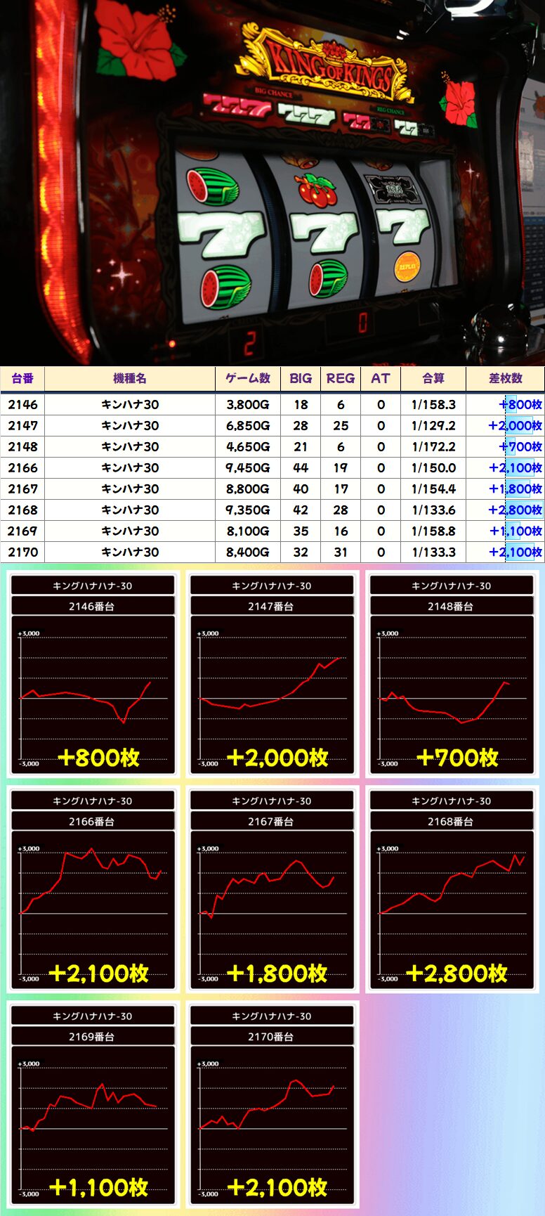Click the pink 777 BIG CHANCE indicator
The height and width of the screenshot is (1216, 545).
coord(237,107)
